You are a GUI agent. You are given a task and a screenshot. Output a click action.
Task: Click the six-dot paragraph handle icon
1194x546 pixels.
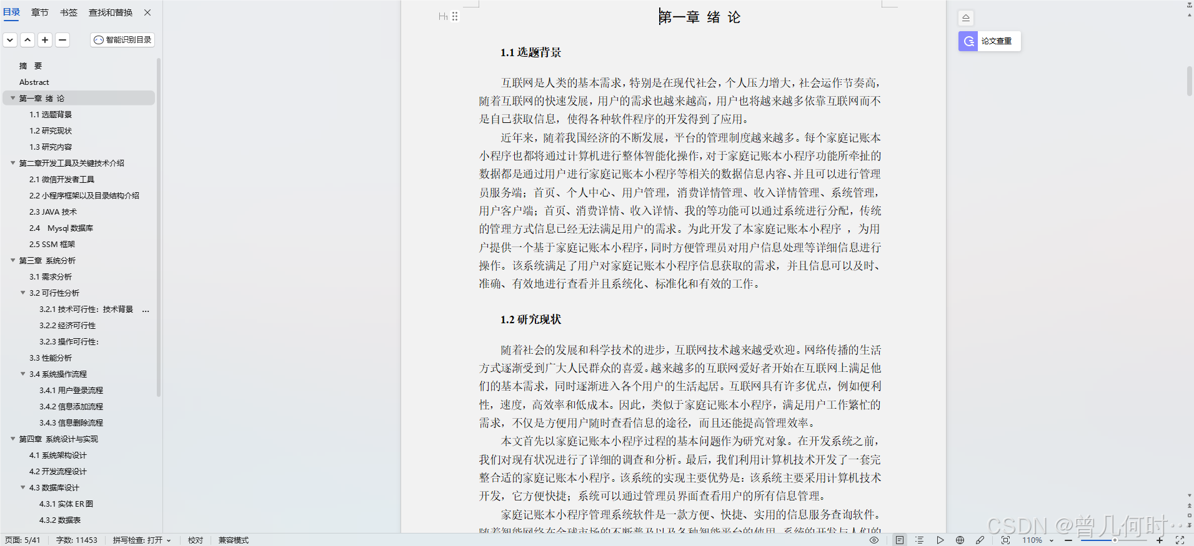click(x=455, y=17)
